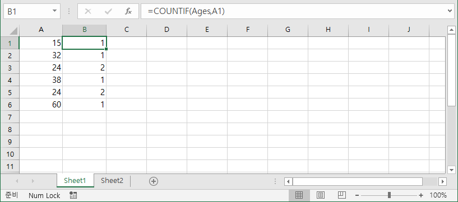Select column E header
This screenshot has width=458, height=202.
point(207,30)
